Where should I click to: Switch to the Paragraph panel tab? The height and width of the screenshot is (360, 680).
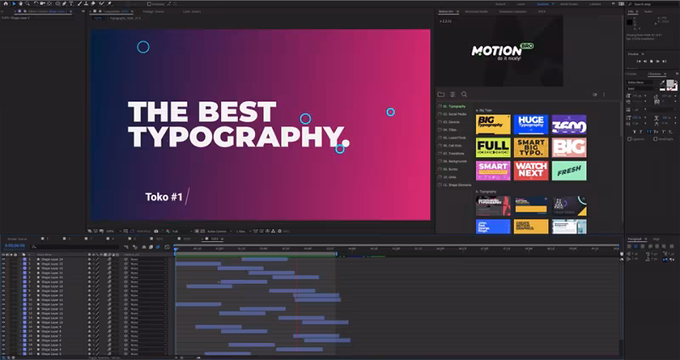pos(634,239)
